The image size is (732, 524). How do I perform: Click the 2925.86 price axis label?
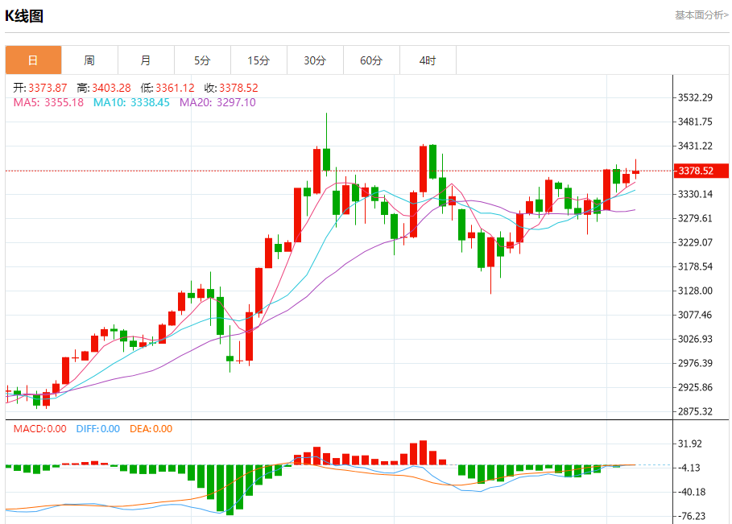coord(695,387)
